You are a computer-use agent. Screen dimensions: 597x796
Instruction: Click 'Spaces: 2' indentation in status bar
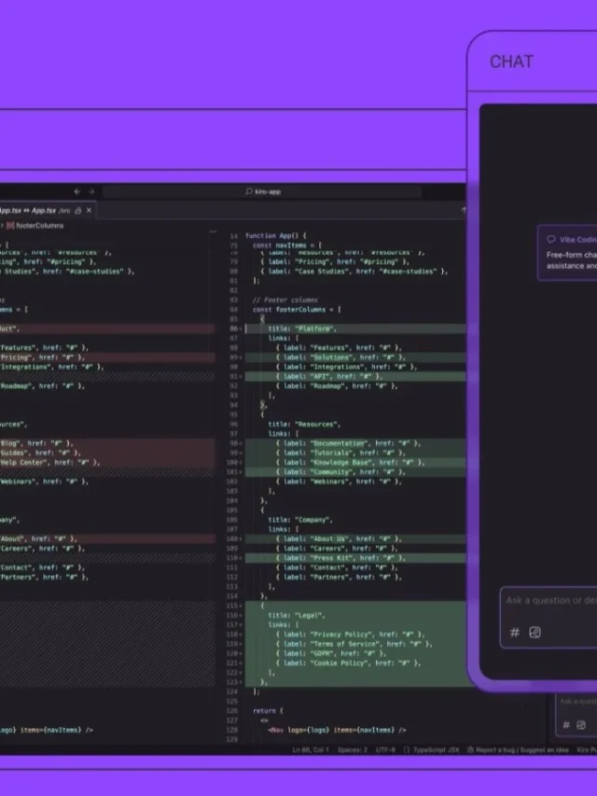coord(353,749)
